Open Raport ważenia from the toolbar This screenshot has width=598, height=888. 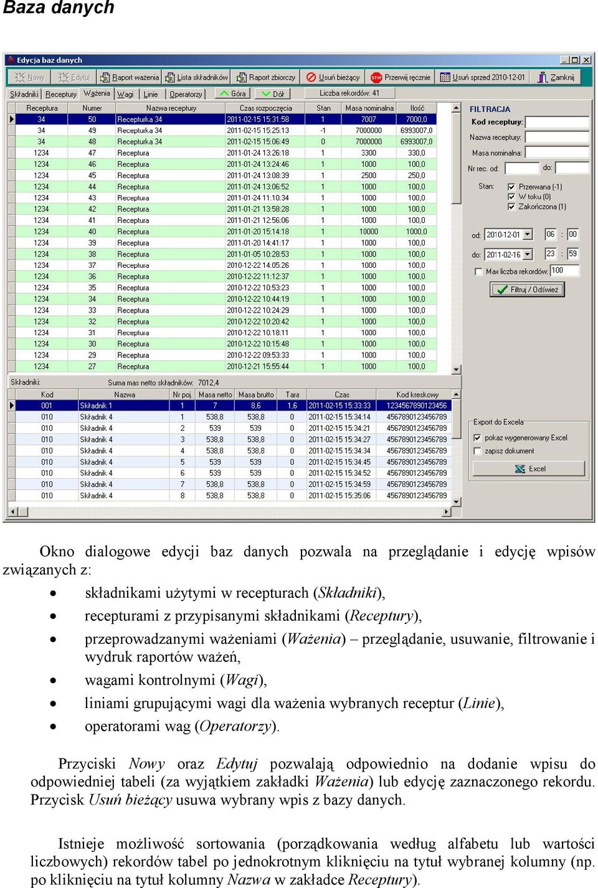[129, 77]
